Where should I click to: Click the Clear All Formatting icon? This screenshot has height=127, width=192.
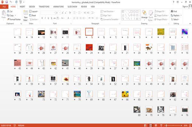pos(70,13)
